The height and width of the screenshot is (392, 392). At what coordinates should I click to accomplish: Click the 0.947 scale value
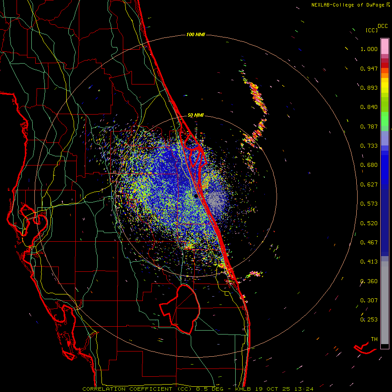tap(369, 68)
